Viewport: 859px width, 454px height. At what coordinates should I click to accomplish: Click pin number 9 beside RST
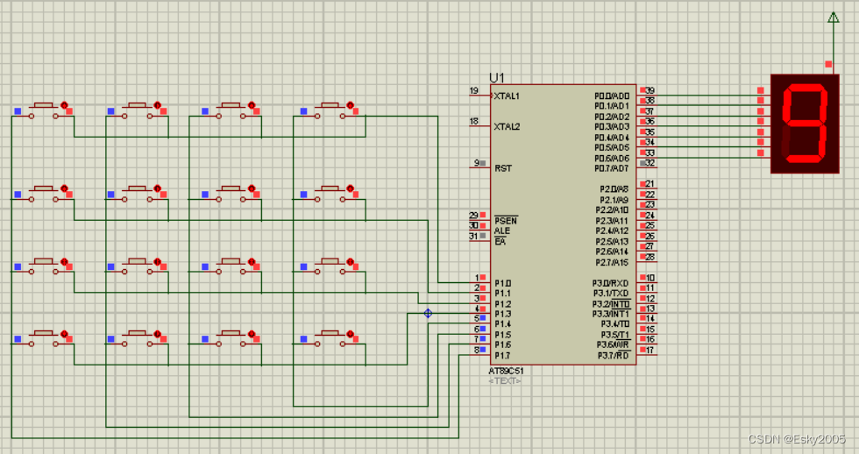(477, 163)
